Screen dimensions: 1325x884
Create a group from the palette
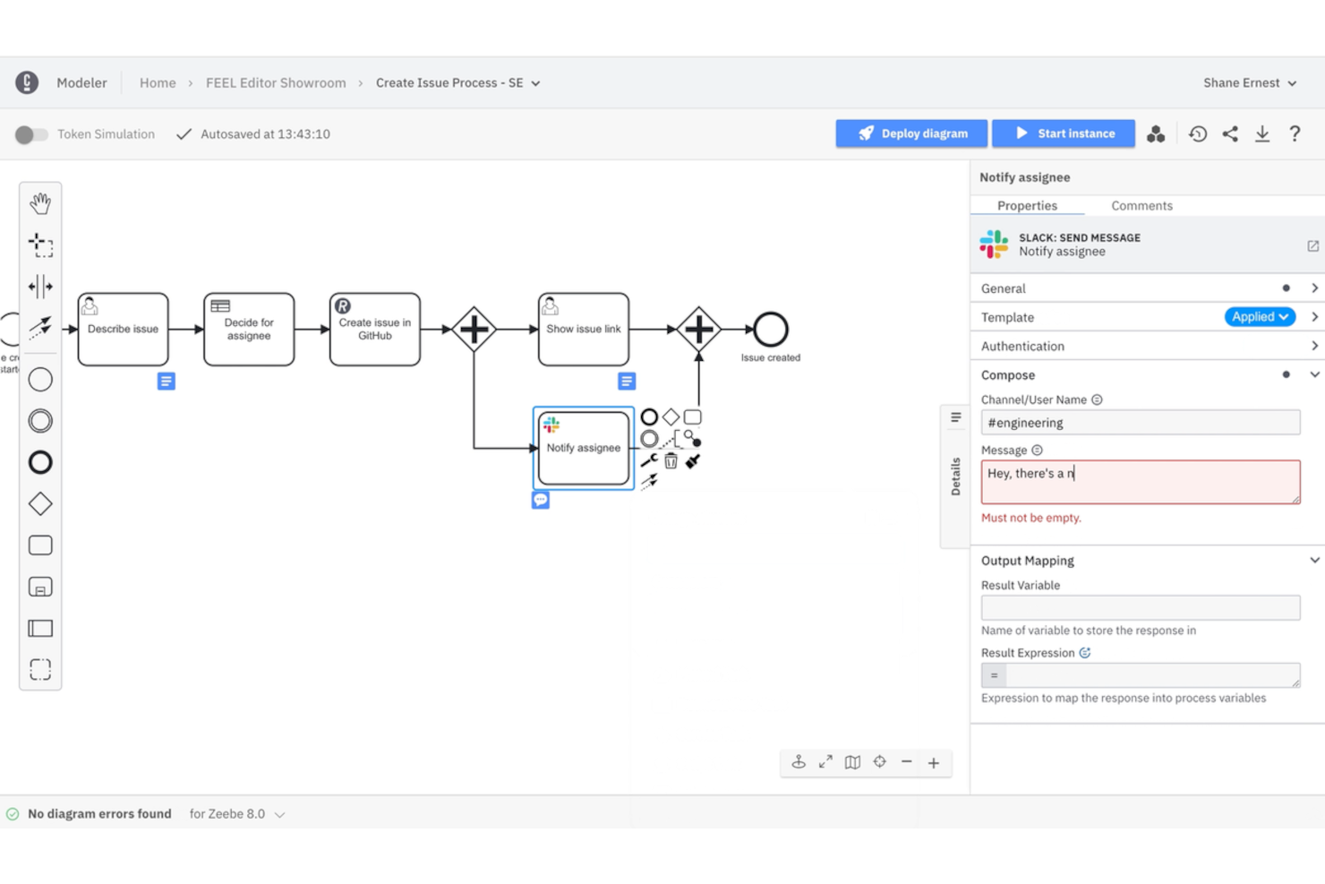[x=40, y=669]
